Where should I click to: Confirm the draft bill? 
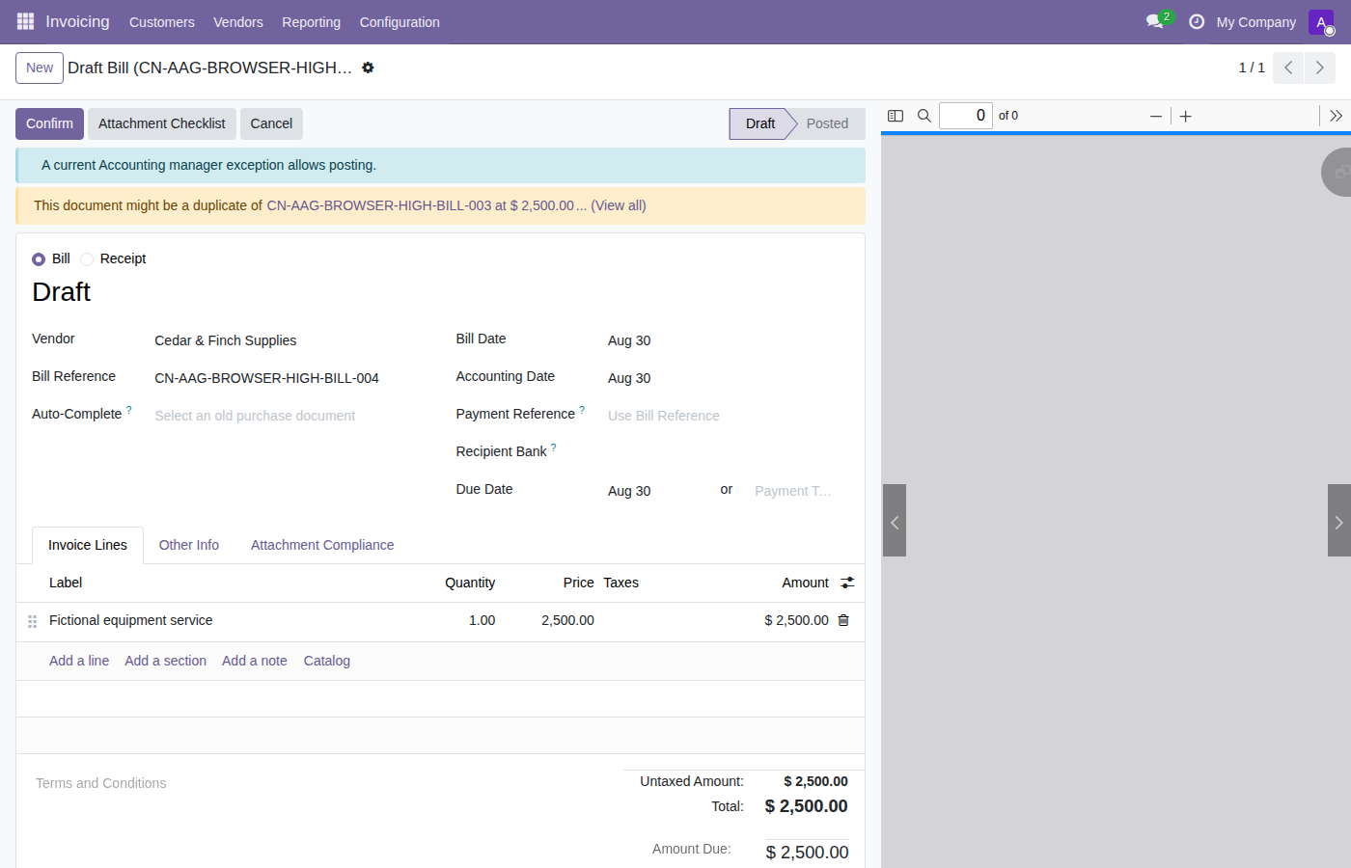pos(49,123)
